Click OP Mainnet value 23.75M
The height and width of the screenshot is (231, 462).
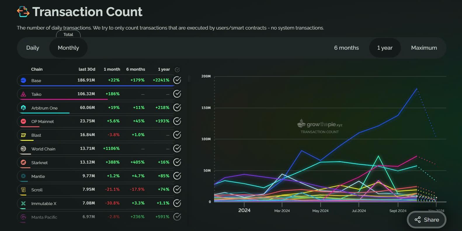coord(87,121)
